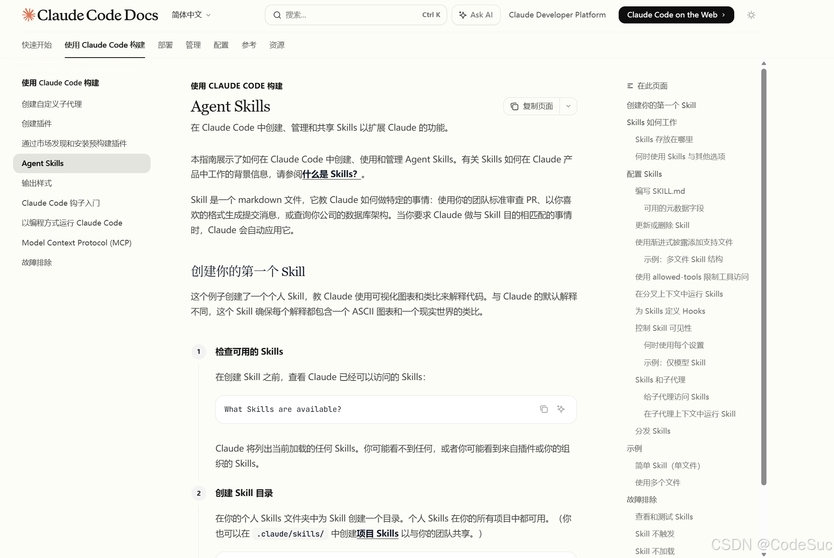Open the 参考 navigation section
Screen dimensions: 834x558
tap(249, 45)
